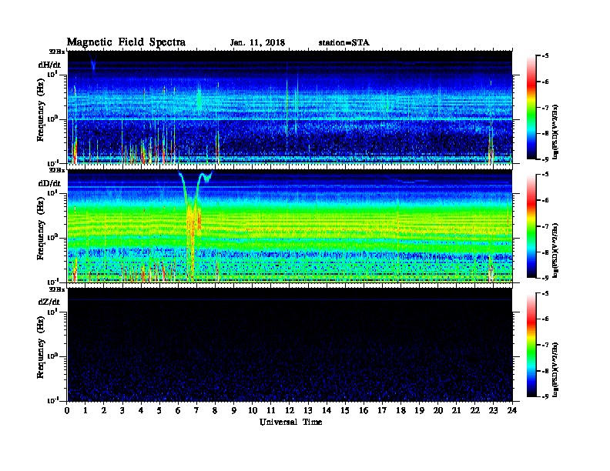Viewport: 610px width, 471px height.
Task: Click hour 20 tick label on time axis
Action: [438, 411]
